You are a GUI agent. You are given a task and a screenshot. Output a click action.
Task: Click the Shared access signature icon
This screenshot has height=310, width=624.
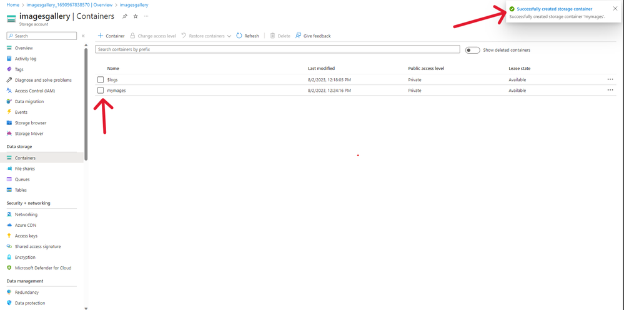pyautogui.click(x=9, y=247)
